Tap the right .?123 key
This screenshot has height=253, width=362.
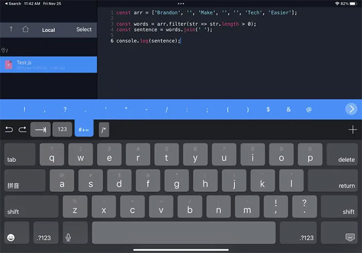point(298,233)
